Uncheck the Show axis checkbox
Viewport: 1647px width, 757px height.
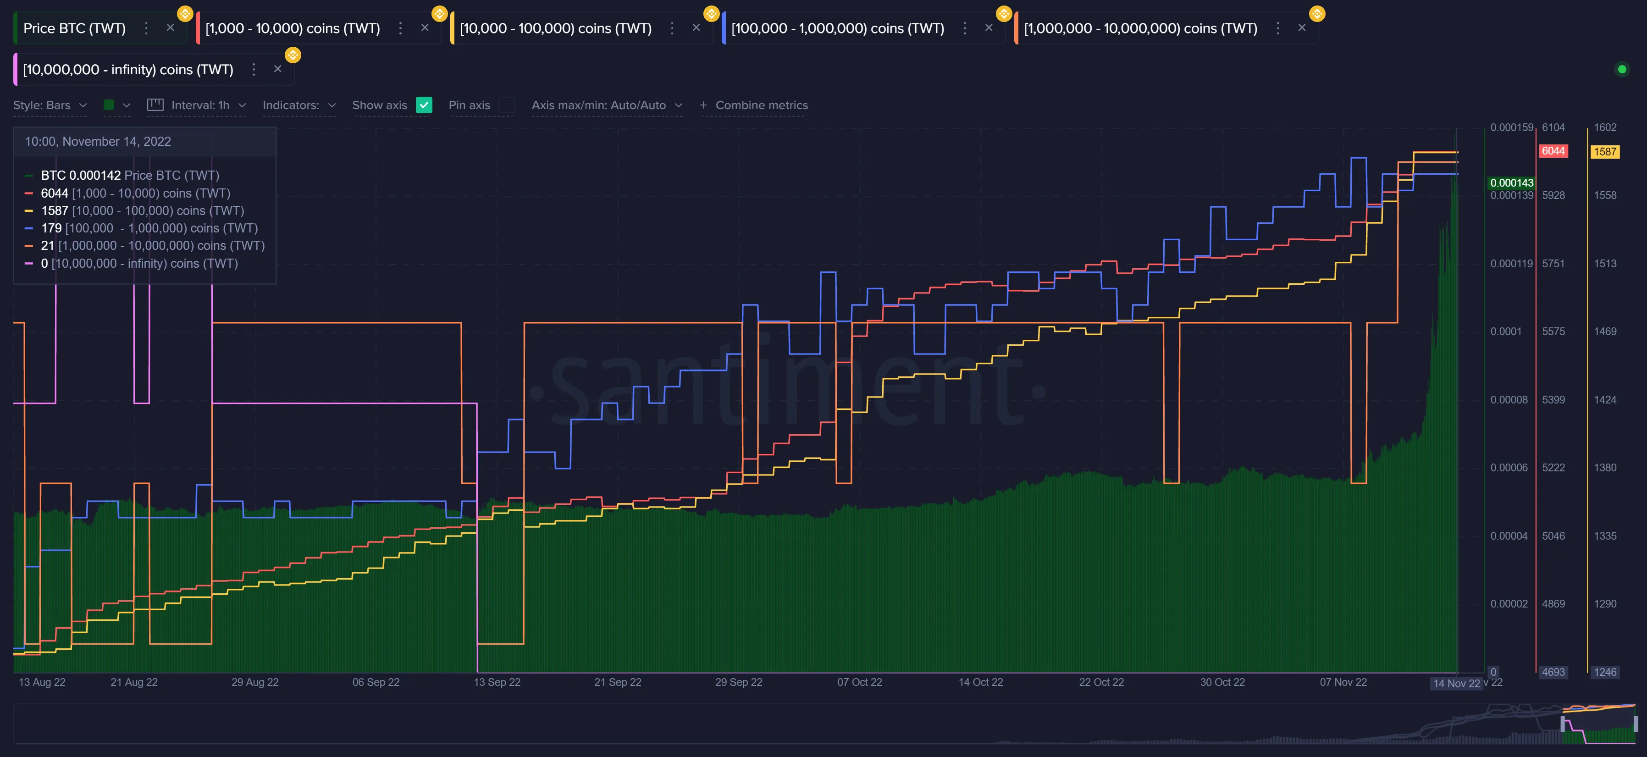point(423,105)
